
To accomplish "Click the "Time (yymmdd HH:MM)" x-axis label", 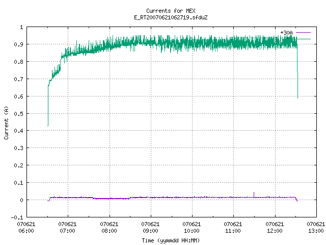I will [171, 240].
